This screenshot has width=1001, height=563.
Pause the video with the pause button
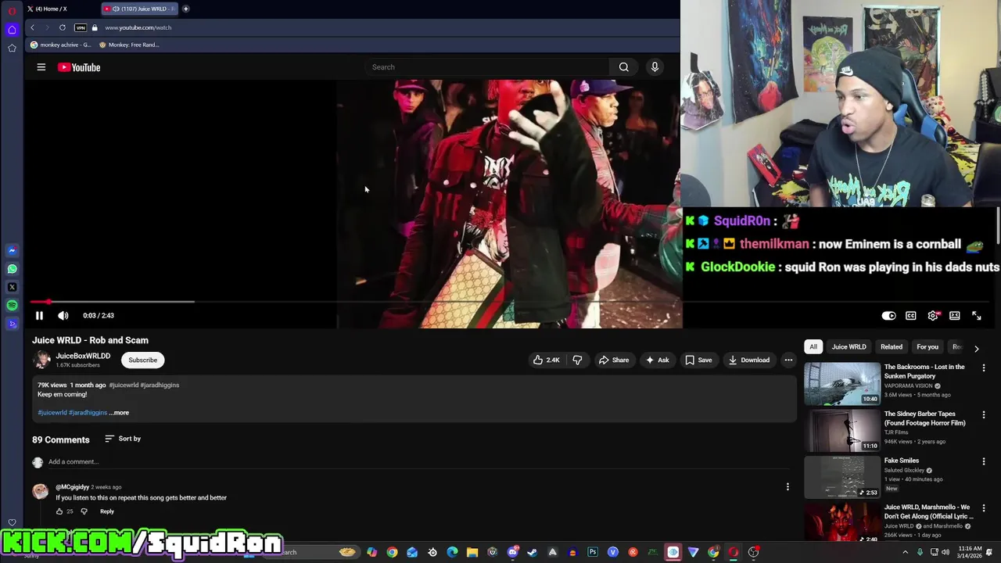tap(39, 315)
